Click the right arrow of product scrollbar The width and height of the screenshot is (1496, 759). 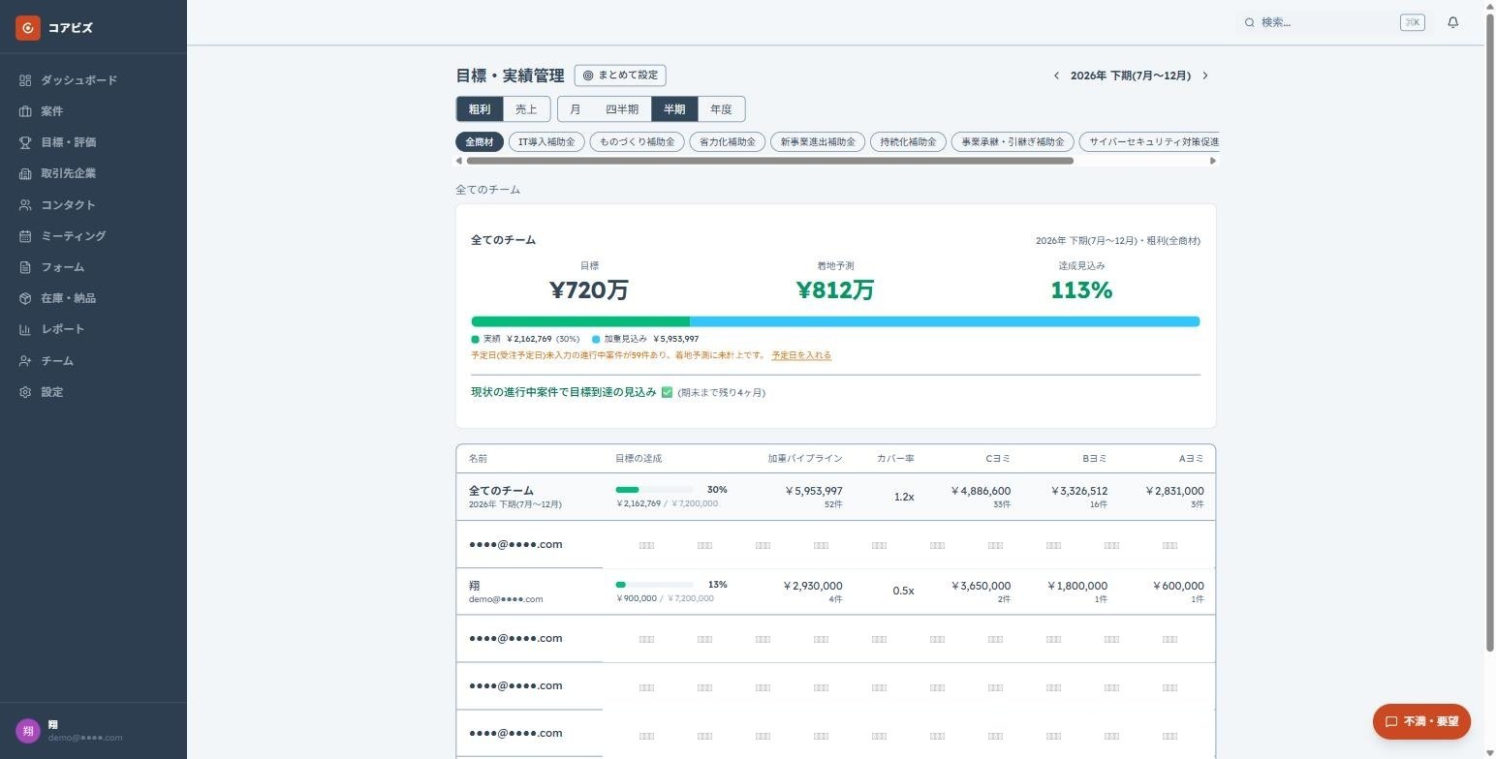[1212, 161]
